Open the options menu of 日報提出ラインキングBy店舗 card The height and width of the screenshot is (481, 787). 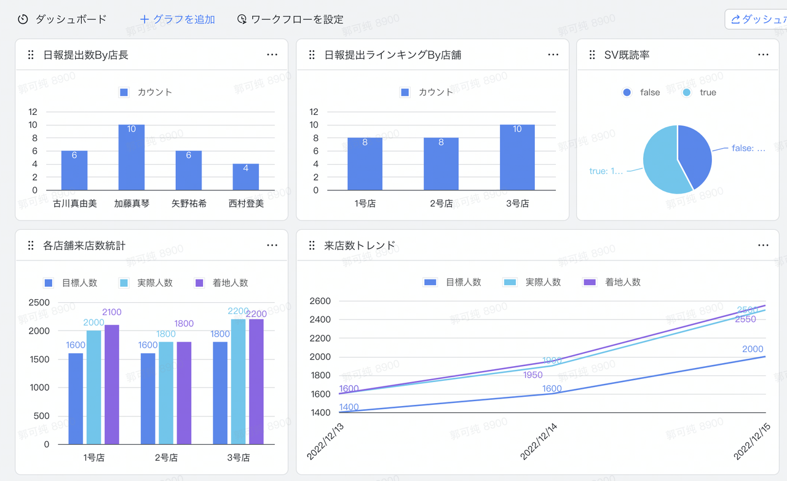pos(553,54)
